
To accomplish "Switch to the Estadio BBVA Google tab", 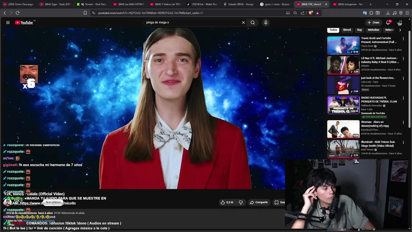I will pos(239,4).
